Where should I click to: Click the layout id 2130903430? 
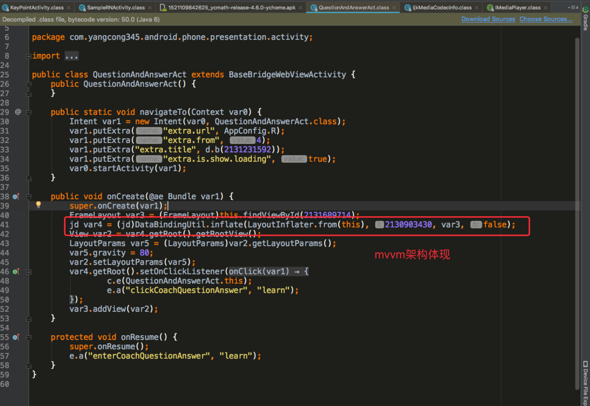[x=408, y=224]
